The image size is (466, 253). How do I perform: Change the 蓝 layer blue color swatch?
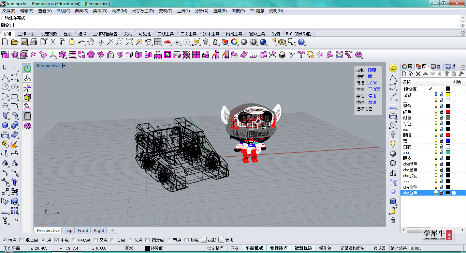click(x=448, y=141)
